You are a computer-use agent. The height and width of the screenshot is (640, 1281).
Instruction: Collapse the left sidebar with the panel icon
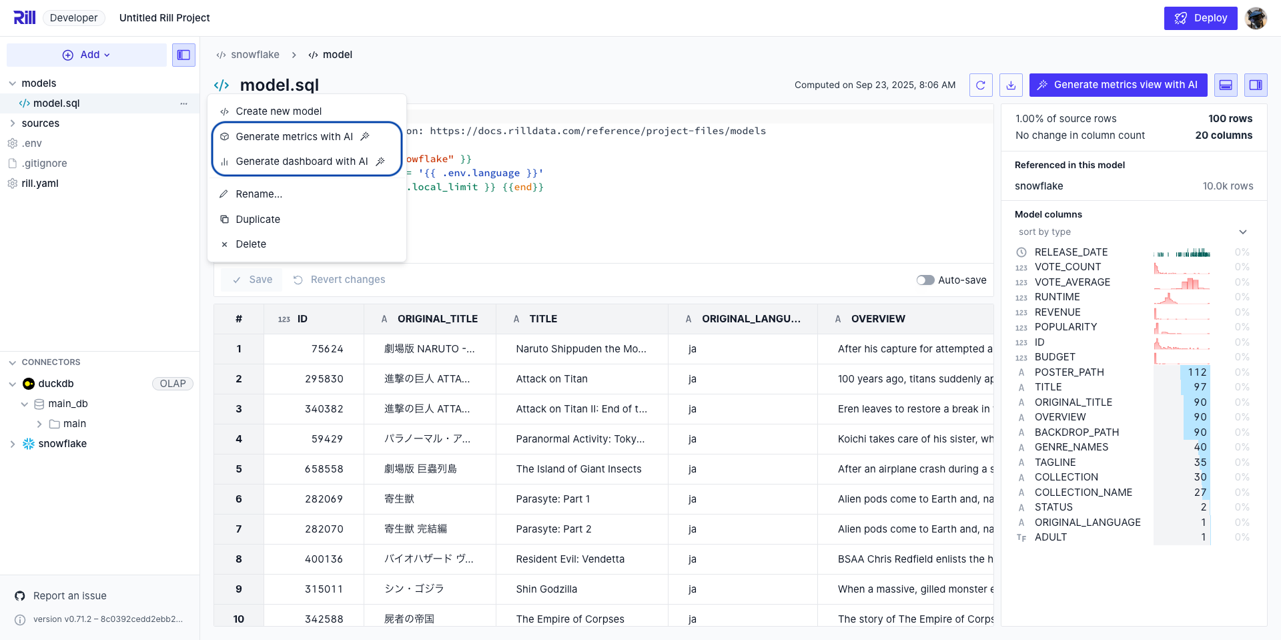(x=183, y=55)
